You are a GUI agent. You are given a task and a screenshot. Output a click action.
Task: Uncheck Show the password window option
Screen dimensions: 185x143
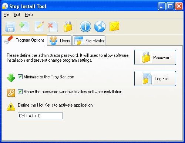point(20,92)
